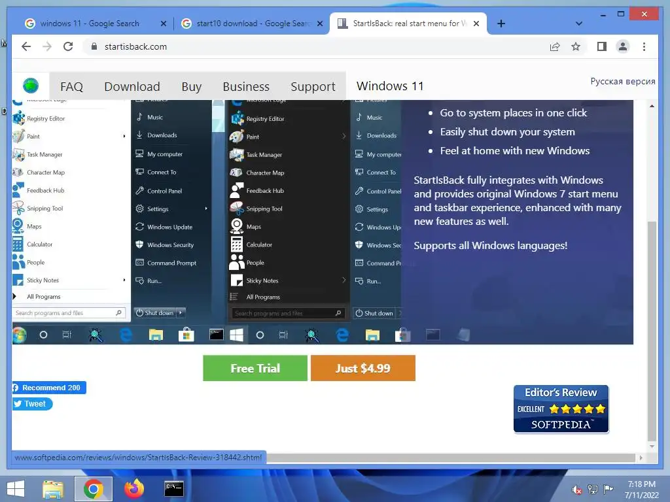Click the address bar URL startisback.com
Screen dimensions: 670x502
135,46
